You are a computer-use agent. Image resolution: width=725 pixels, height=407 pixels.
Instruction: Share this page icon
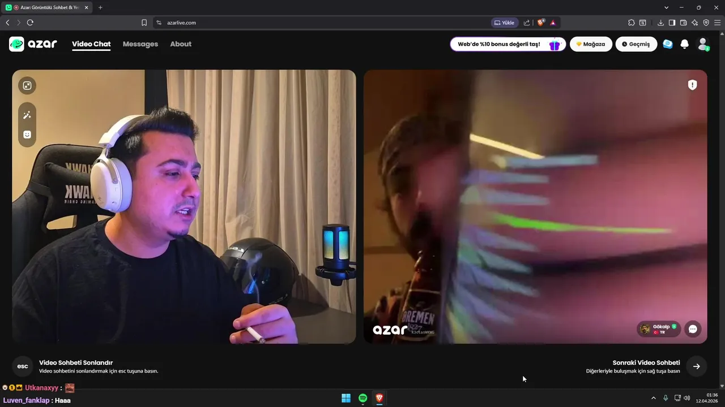(x=527, y=23)
